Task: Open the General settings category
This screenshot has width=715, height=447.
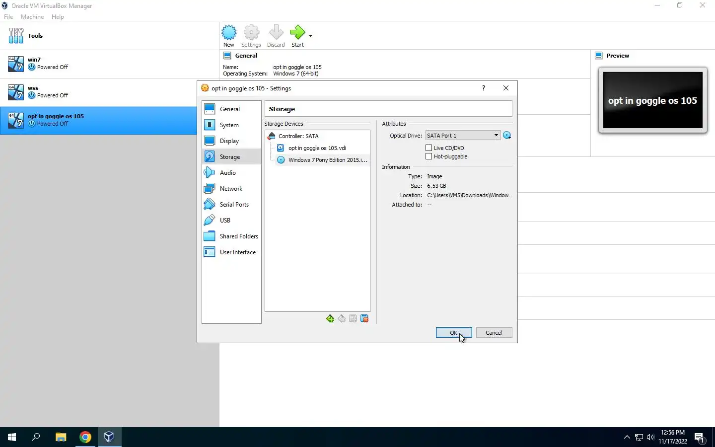Action: pyautogui.click(x=231, y=109)
